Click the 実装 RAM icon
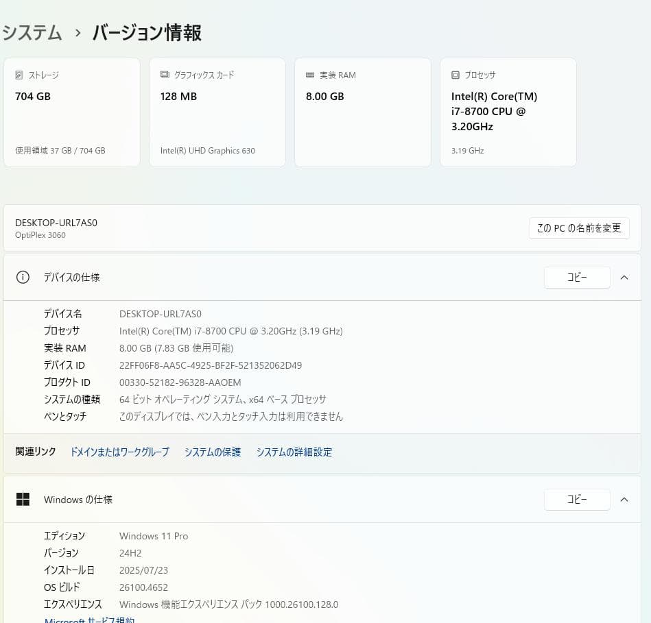This screenshot has width=651, height=623. (x=311, y=75)
